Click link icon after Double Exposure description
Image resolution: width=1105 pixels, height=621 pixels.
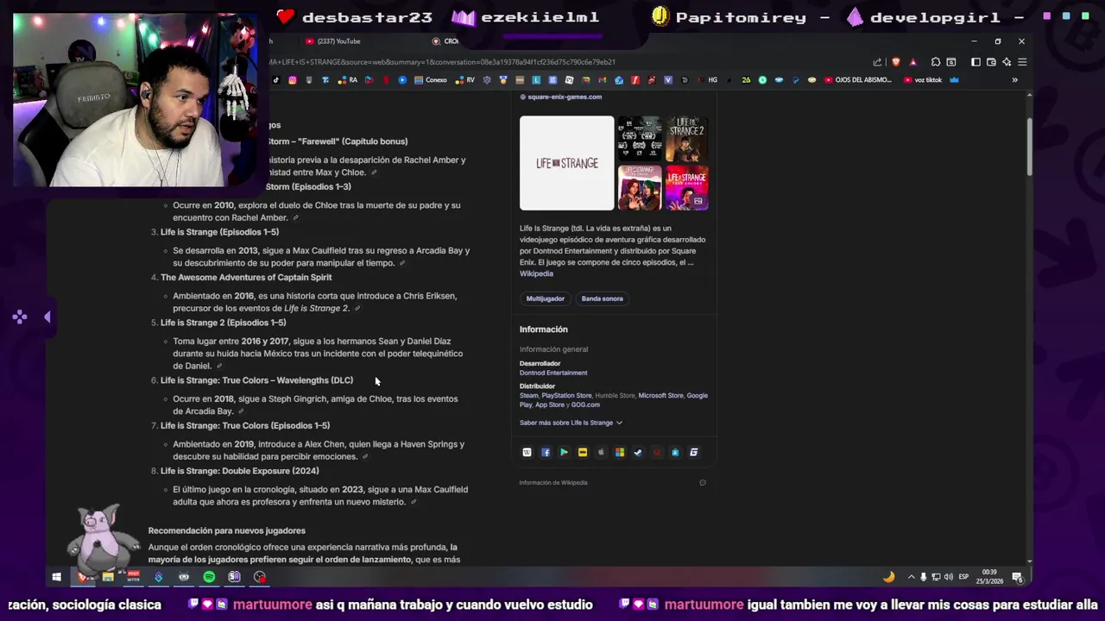(414, 502)
